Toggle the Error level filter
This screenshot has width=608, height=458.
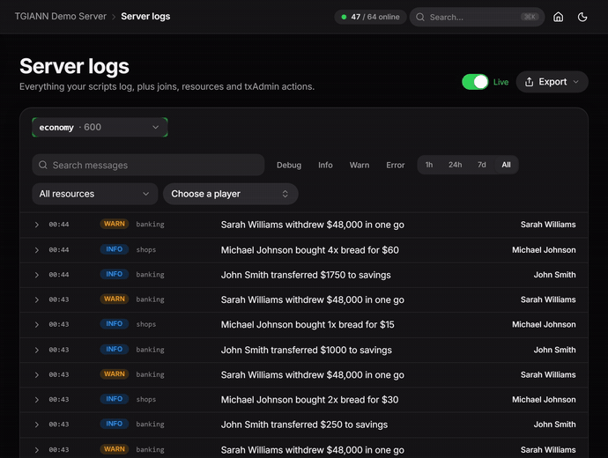pos(395,165)
